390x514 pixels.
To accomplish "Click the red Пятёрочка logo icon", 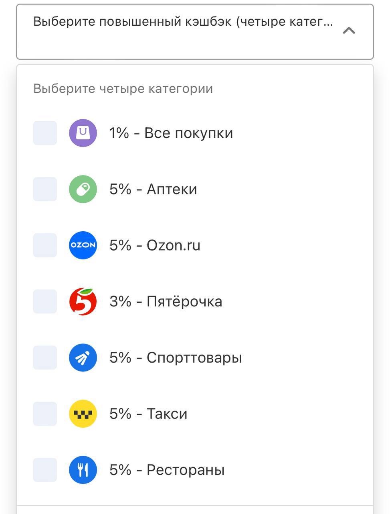I will tap(83, 302).
